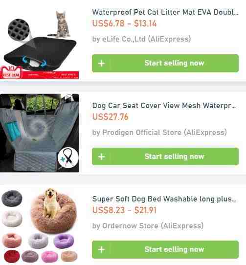
Task: Start selling the Dog Car Seat Cover
Action: [165, 156]
